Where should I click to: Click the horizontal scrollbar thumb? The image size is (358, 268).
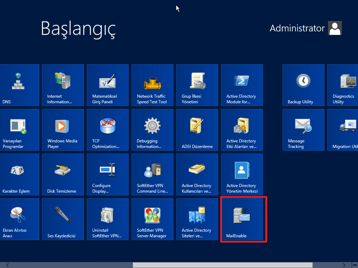click(x=222, y=265)
